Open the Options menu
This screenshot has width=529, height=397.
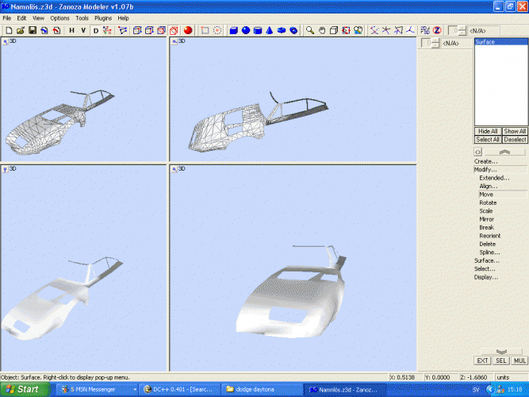59,17
